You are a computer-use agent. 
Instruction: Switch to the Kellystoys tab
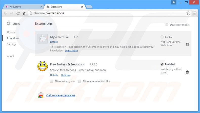pos(23,7)
